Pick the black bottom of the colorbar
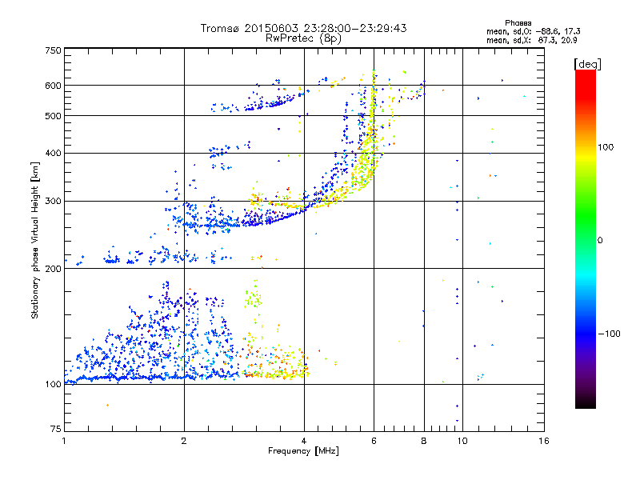Viewport: 640px width, 480px height. [586, 402]
